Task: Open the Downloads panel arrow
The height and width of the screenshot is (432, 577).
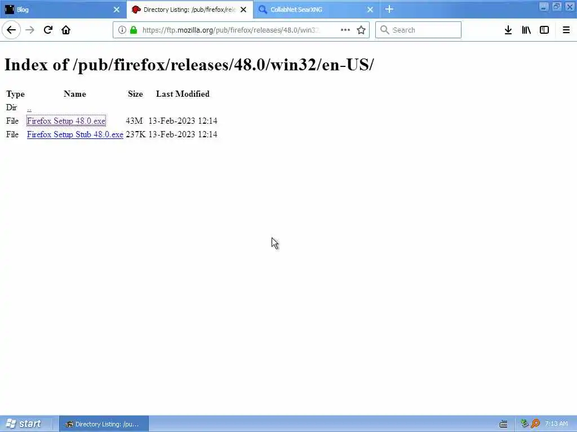Action: click(x=508, y=30)
